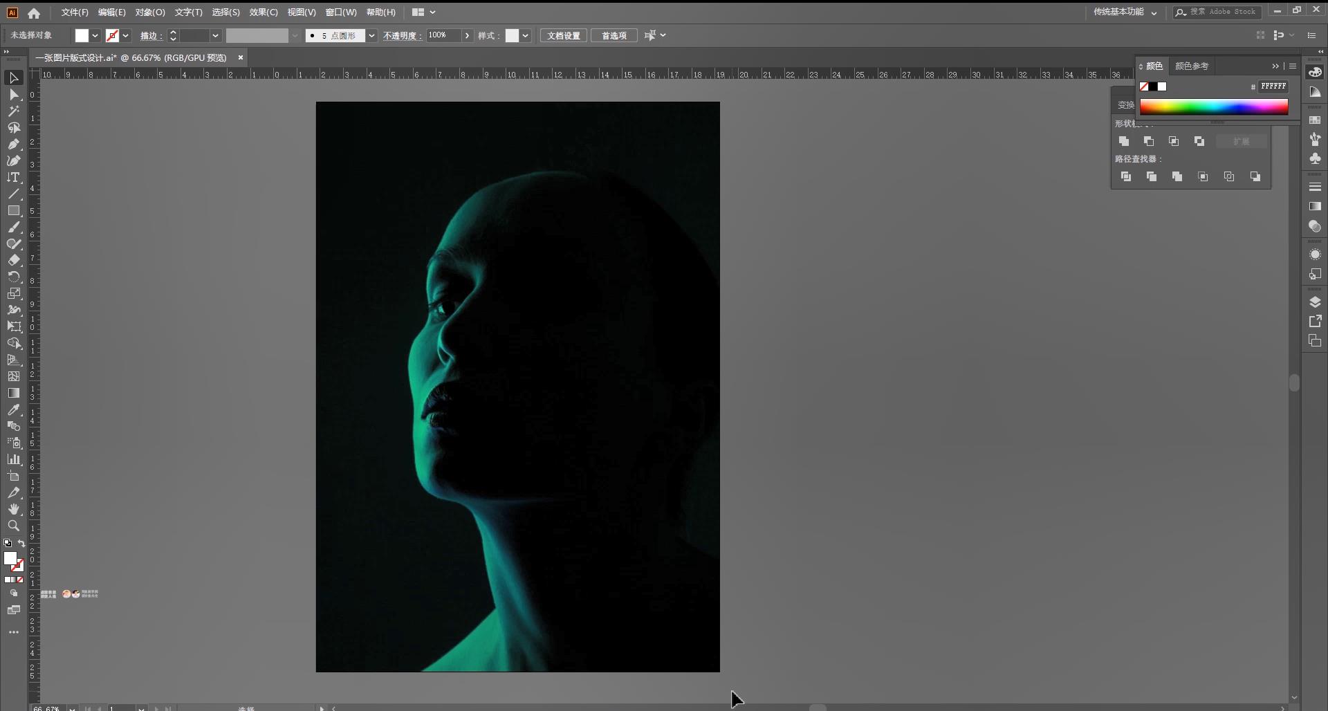Open the 效果(C) menu
Viewport: 1328px width, 711px height.
pyautogui.click(x=264, y=12)
